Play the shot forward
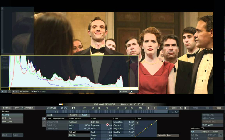The image size is (225, 140). pos(118,108)
